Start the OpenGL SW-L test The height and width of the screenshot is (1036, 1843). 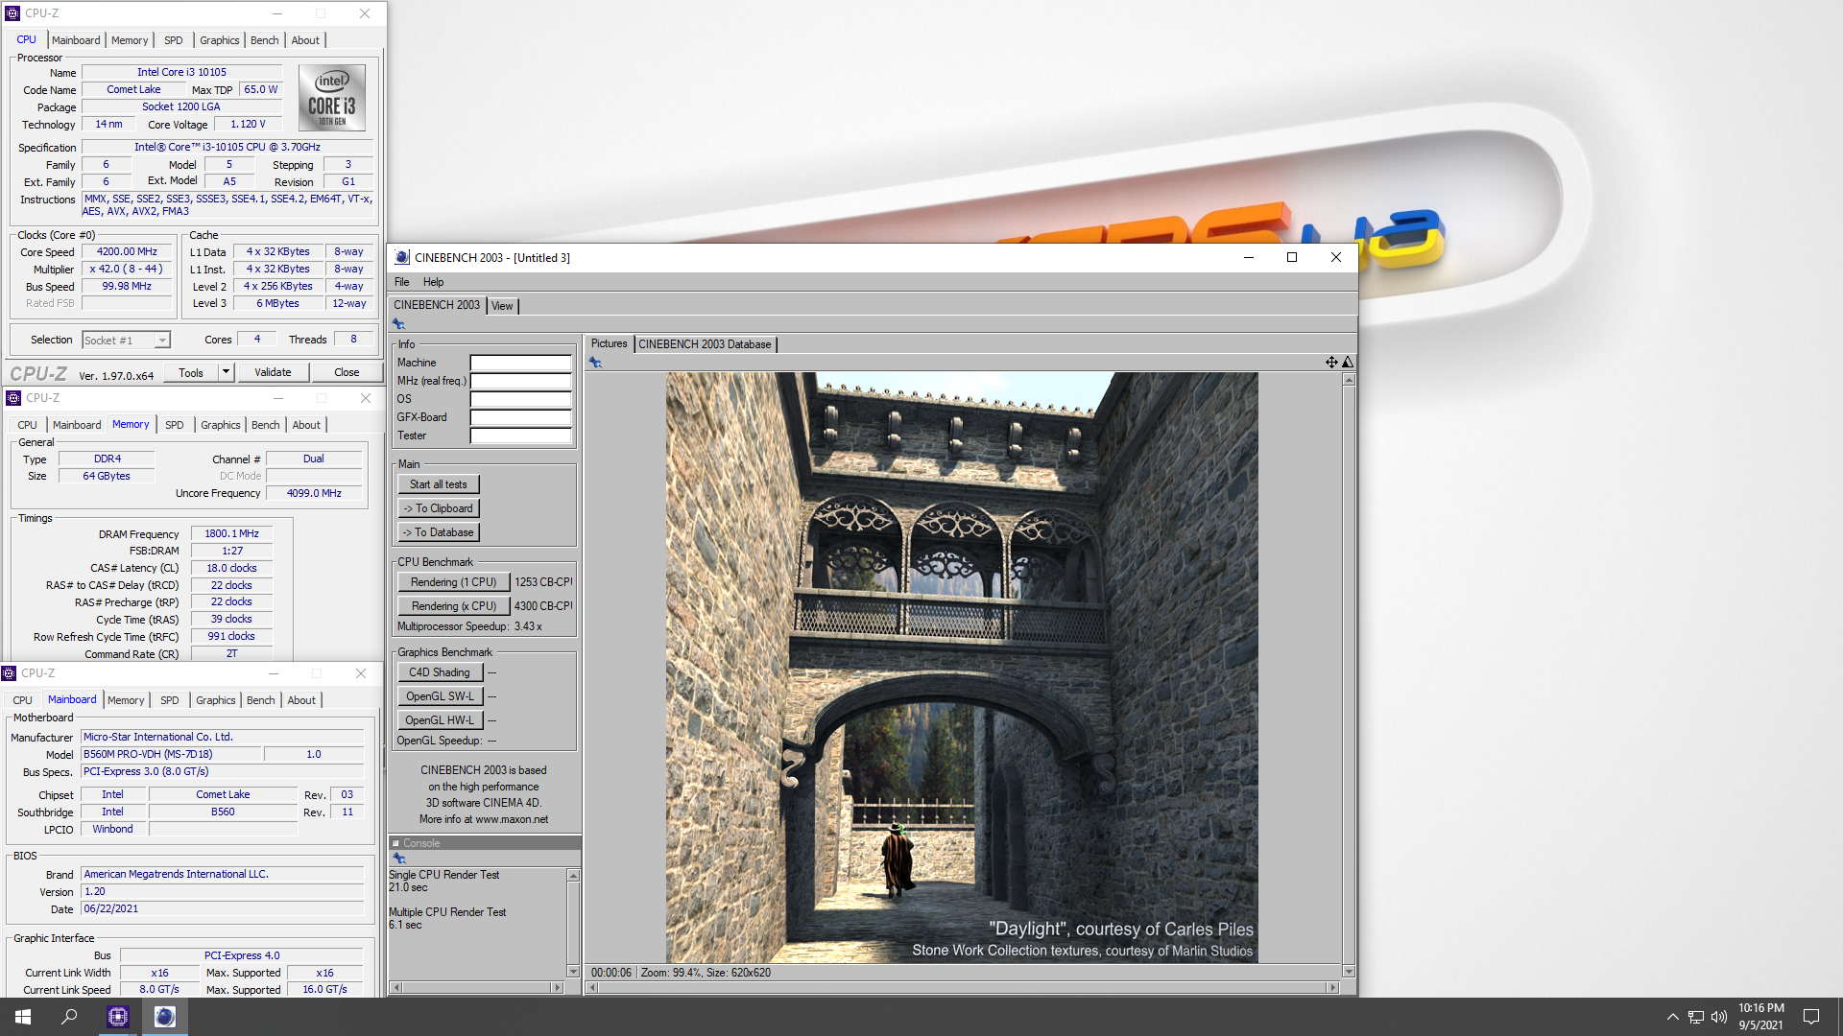click(440, 696)
